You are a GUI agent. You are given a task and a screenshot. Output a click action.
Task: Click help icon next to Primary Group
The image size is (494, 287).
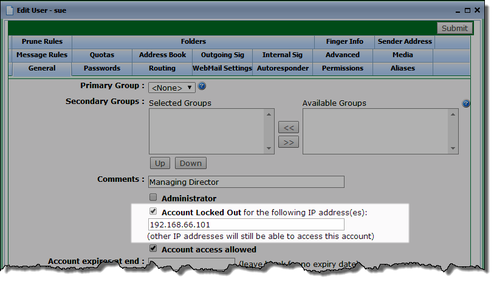click(202, 86)
